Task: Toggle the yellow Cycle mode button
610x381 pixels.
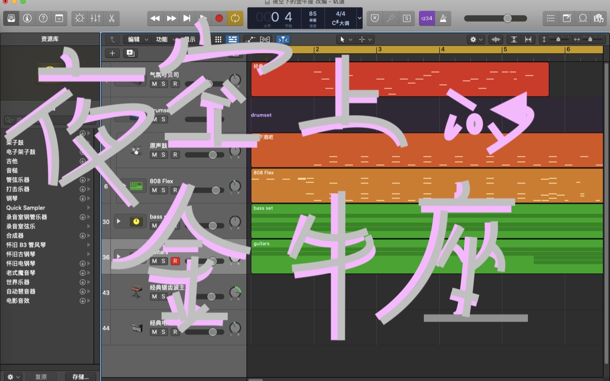Action: point(235,18)
